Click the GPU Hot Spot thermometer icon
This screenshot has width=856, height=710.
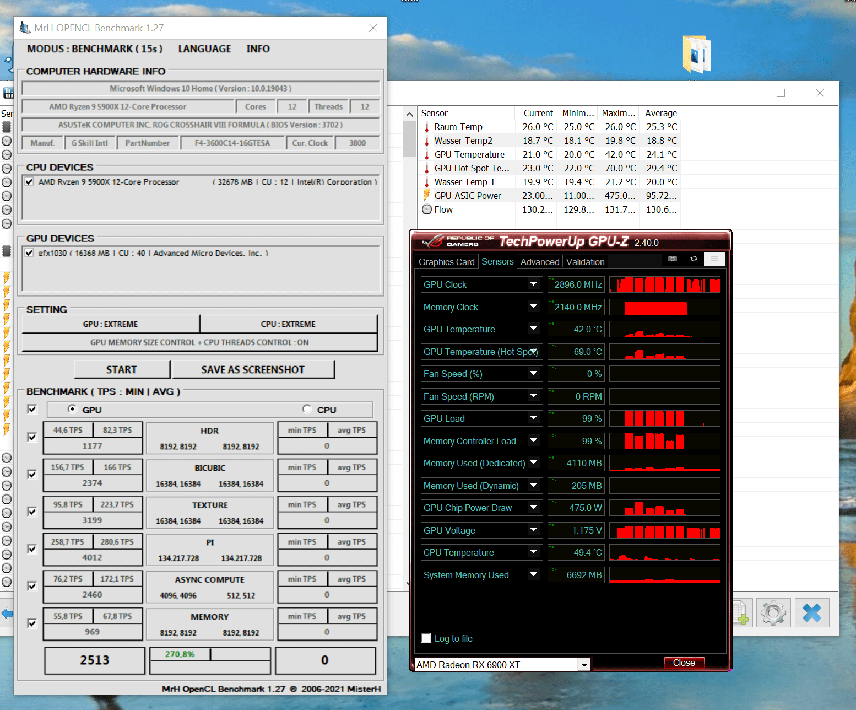[427, 168]
